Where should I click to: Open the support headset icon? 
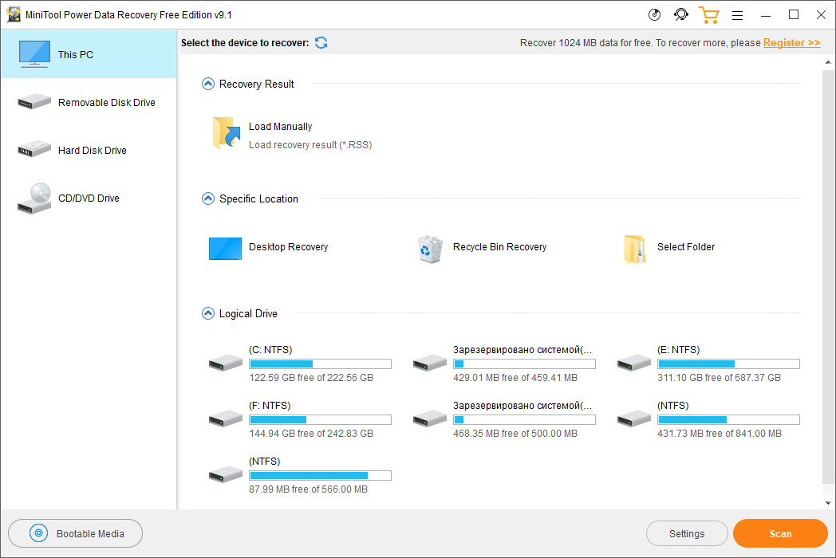681,15
